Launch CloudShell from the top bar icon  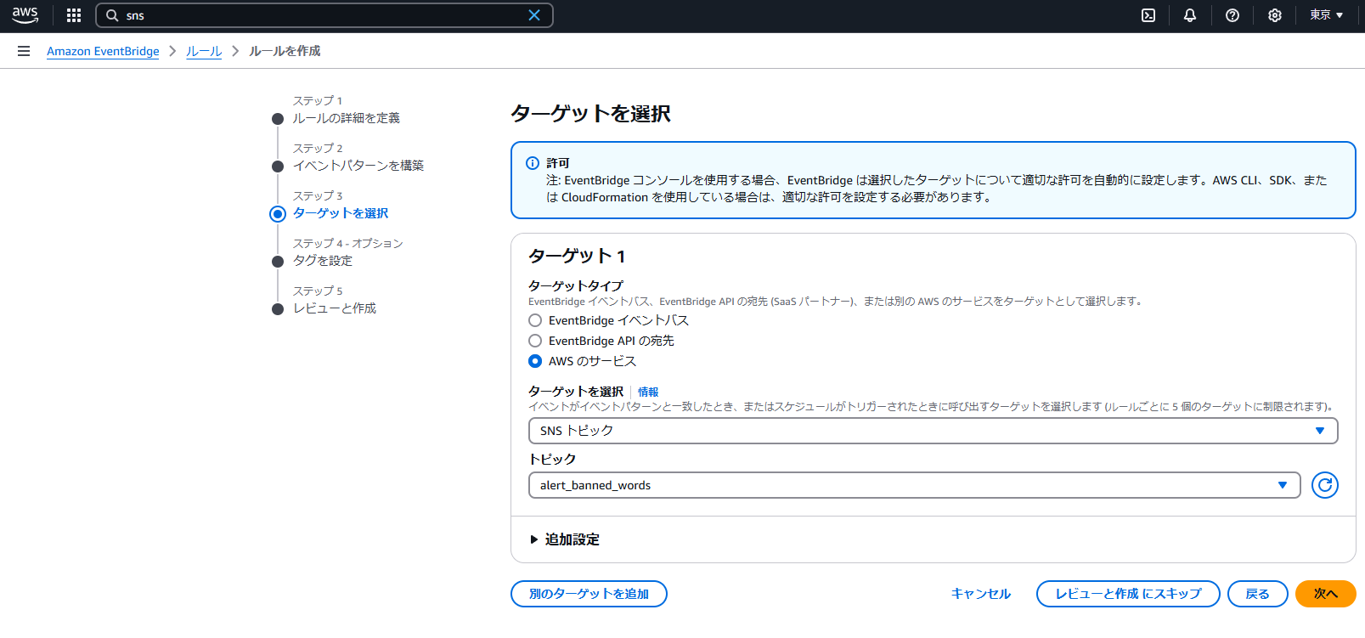(x=1148, y=15)
